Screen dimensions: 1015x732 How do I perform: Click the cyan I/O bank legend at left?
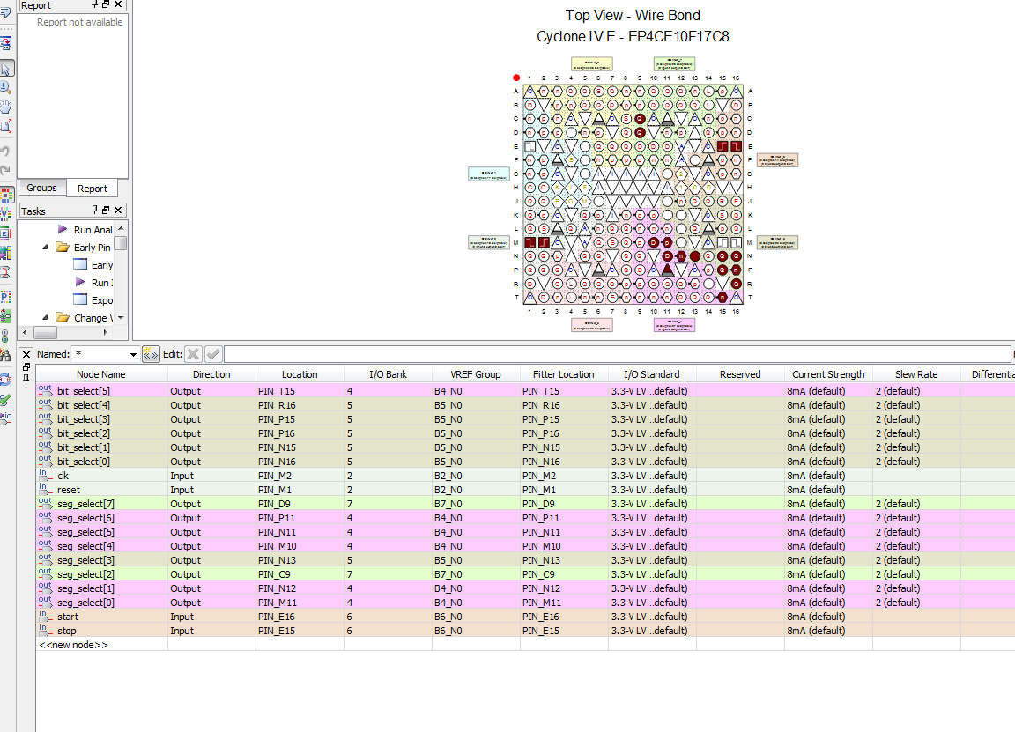coord(489,174)
